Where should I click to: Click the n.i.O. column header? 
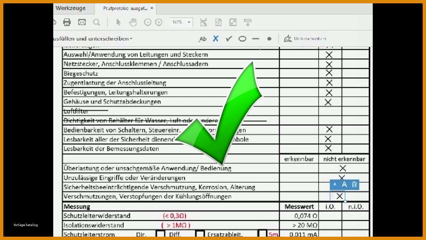[356, 206]
